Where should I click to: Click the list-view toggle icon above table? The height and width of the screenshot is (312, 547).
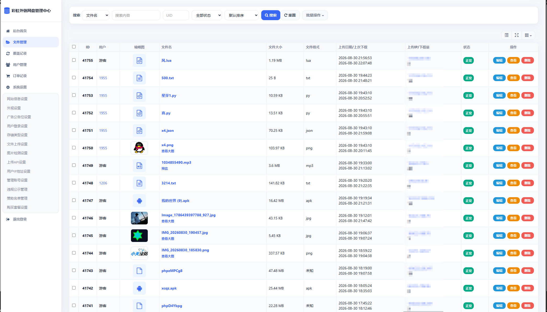506,35
